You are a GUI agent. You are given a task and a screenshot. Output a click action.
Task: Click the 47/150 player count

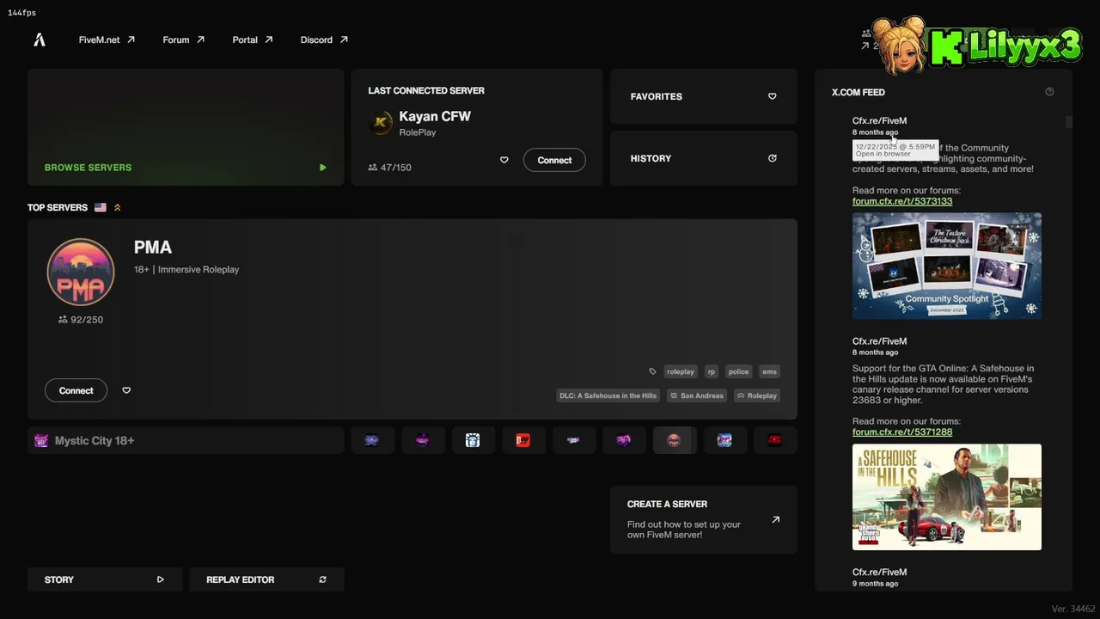389,168
